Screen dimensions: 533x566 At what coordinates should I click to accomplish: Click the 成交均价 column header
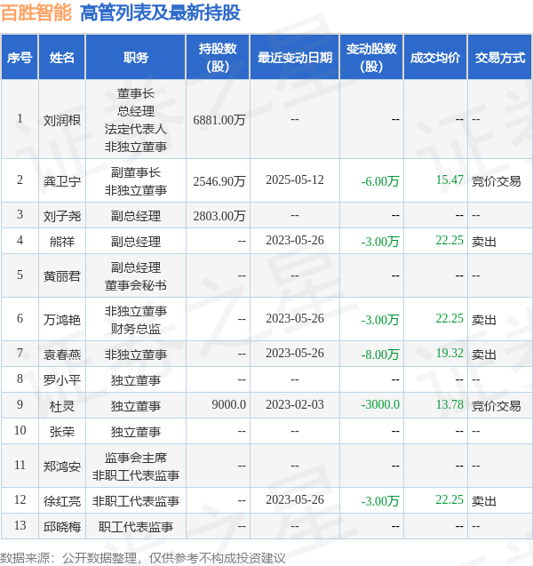435,57
